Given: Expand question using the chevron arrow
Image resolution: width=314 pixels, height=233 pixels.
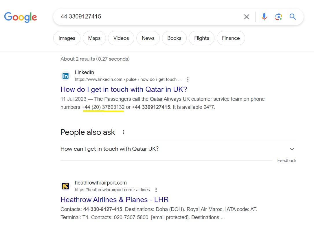Looking at the screenshot, I should (x=292, y=149).
